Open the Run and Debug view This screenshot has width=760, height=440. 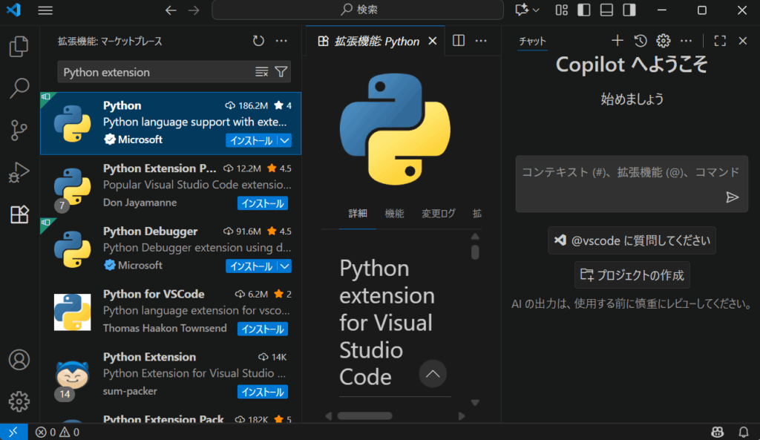19,173
